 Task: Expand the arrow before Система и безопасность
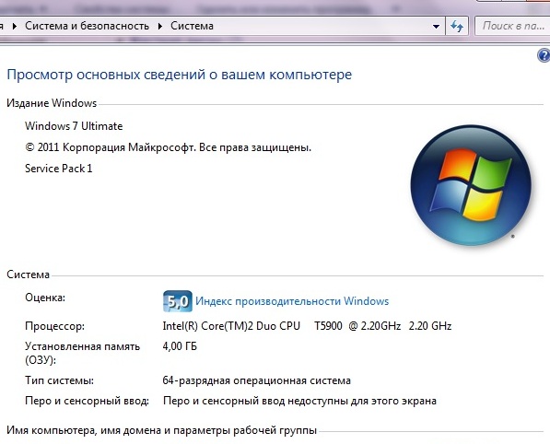(15, 26)
